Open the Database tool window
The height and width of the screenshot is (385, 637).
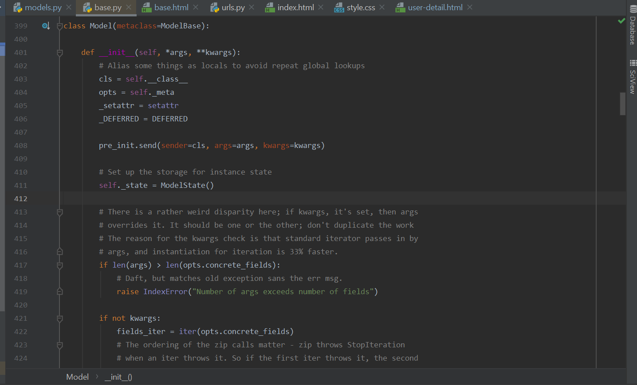633,25
